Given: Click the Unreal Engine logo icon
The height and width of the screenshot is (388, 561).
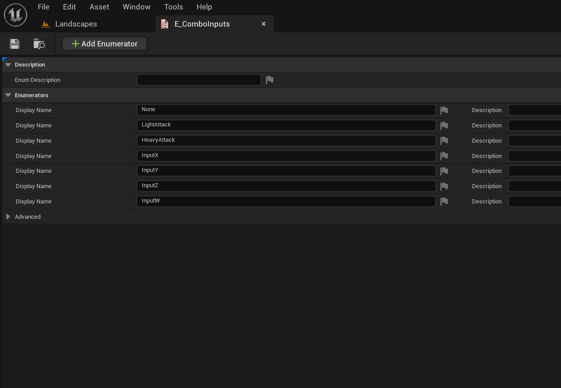Looking at the screenshot, I should click(16, 15).
